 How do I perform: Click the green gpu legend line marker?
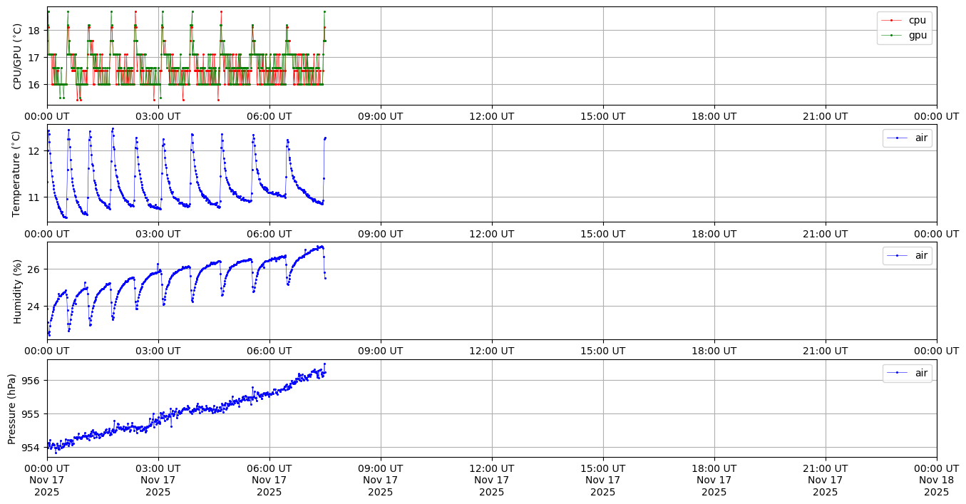[x=891, y=34]
